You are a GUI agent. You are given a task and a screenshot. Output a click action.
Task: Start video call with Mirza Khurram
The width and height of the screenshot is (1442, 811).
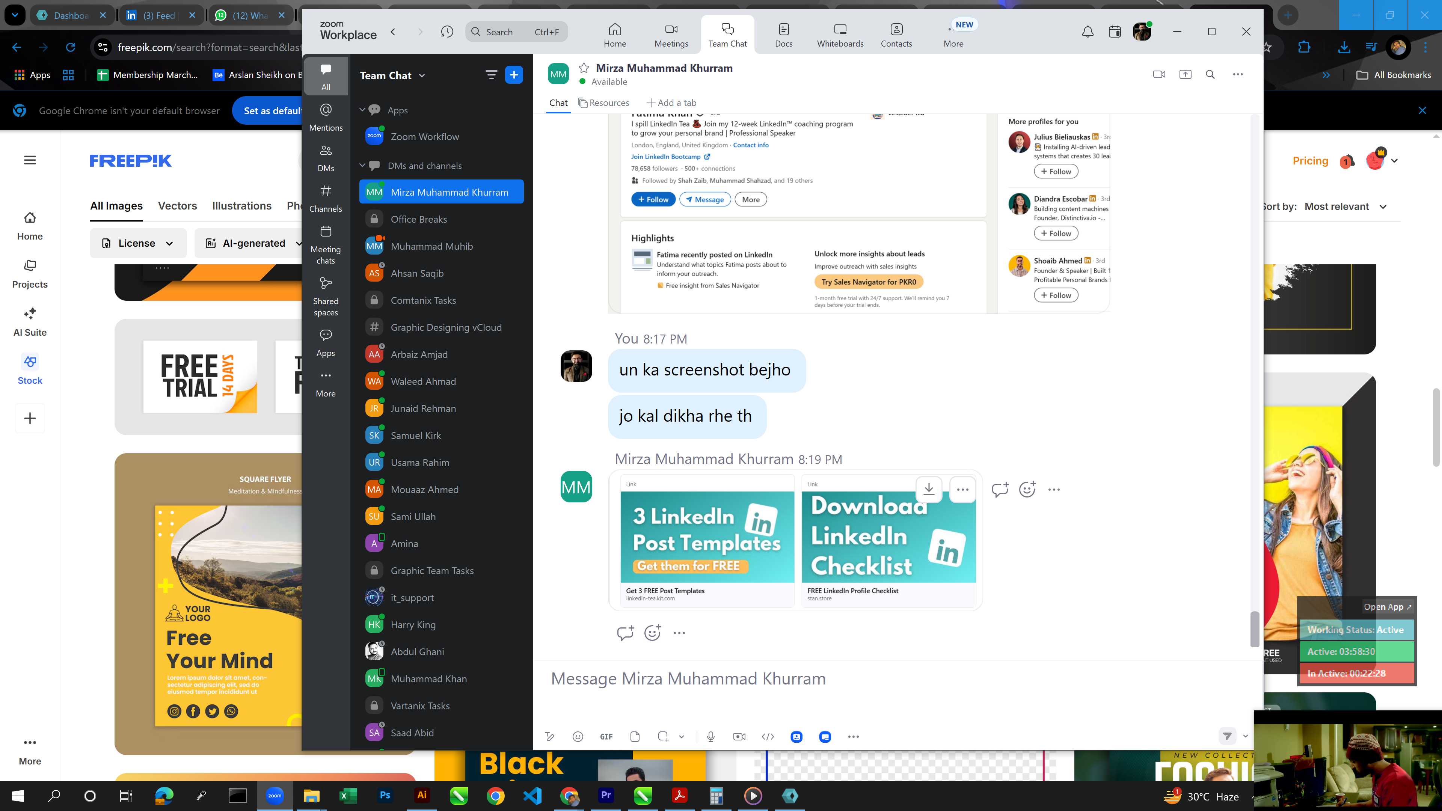tap(1159, 74)
